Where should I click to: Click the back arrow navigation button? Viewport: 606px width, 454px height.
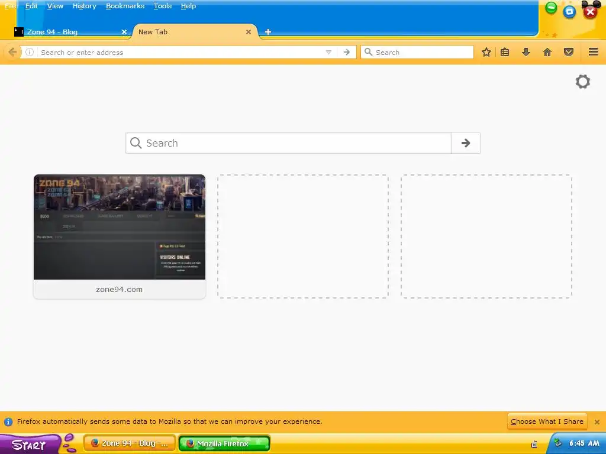click(12, 52)
